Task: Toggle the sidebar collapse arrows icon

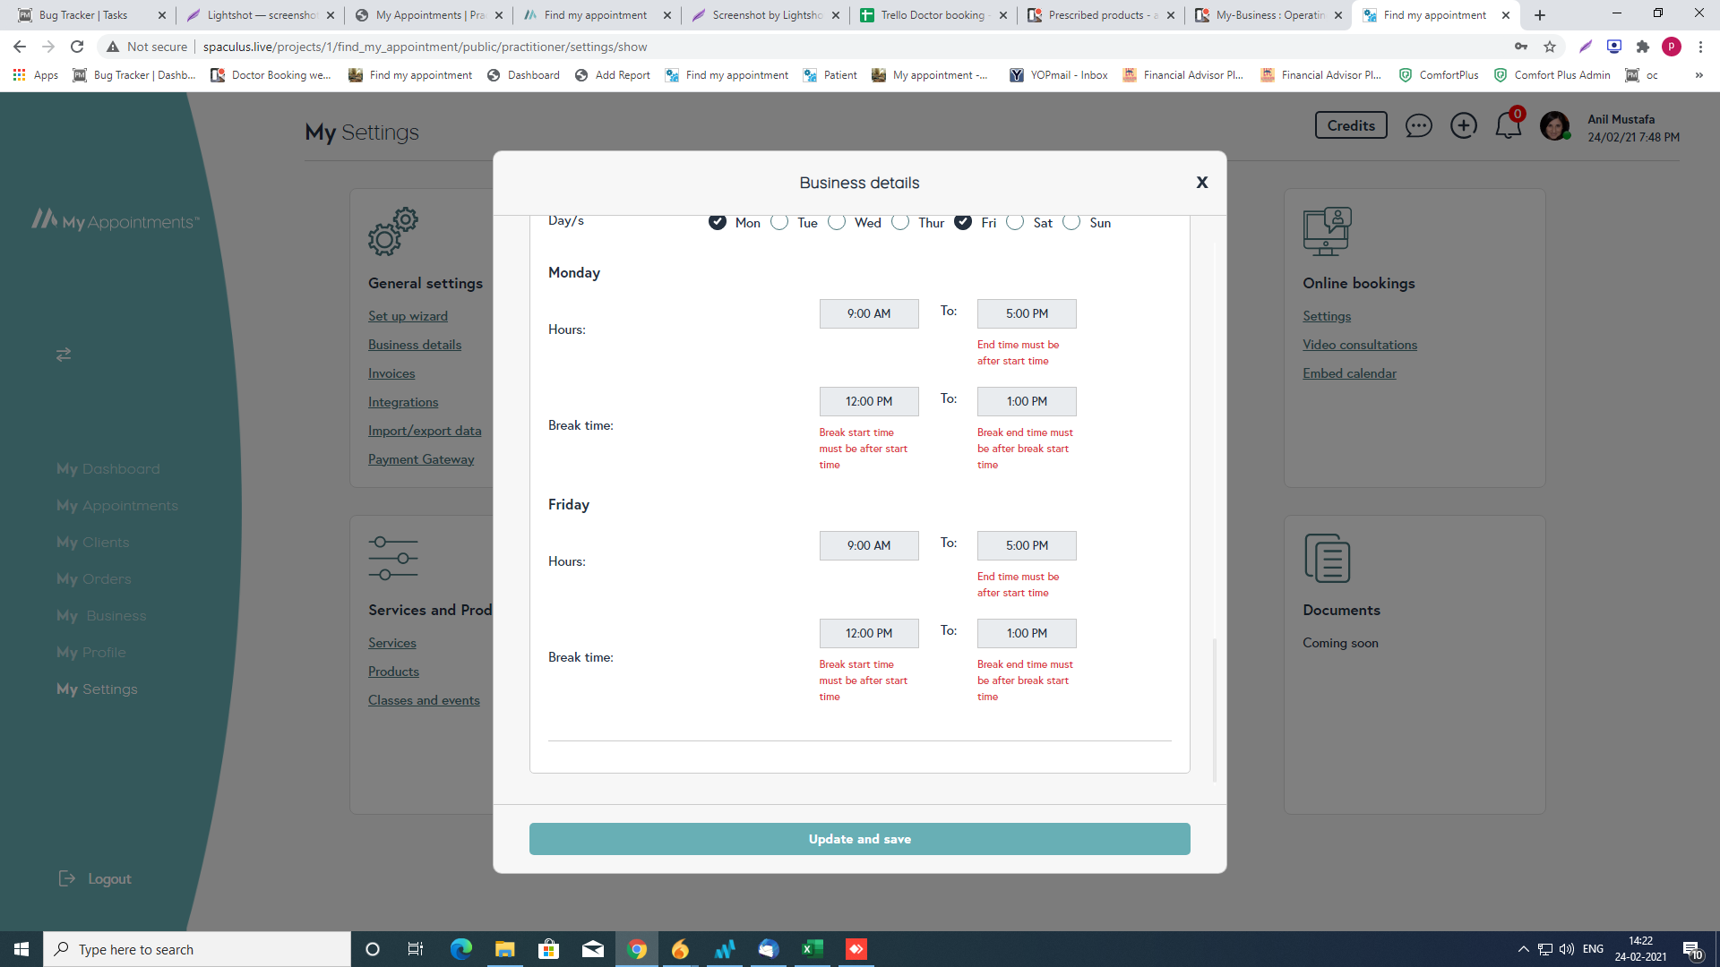Action: click(x=64, y=355)
